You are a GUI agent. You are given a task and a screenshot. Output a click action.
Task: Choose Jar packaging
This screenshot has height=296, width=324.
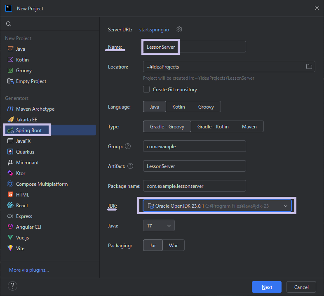pos(153,245)
